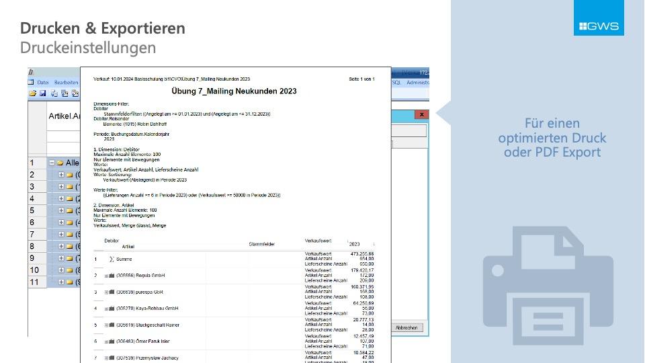The height and width of the screenshot is (363, 645).
Task: Click the folder icon in row 3
Action: (x=69, y=187)
